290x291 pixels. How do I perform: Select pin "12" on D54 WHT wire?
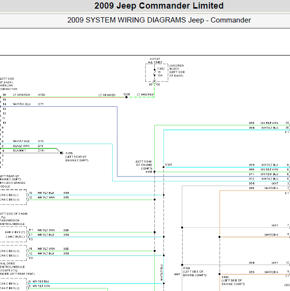(x=288, y=263)
